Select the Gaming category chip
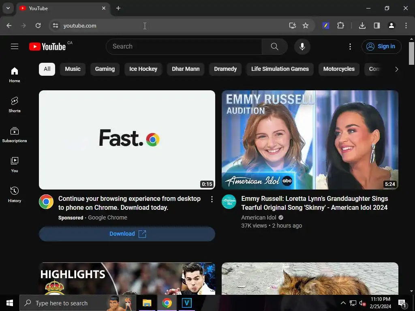Image resolution: width=415 pixels, height=311 pixels. coord(105,69)
